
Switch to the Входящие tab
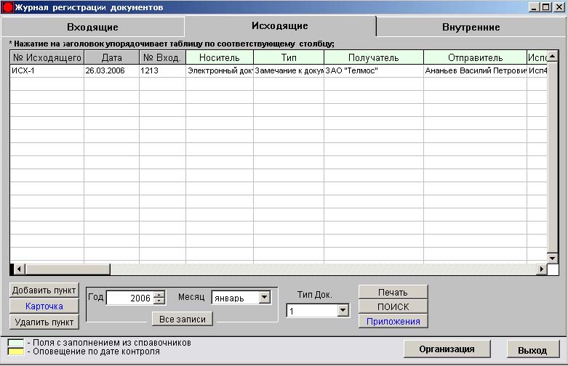point(92,27)
